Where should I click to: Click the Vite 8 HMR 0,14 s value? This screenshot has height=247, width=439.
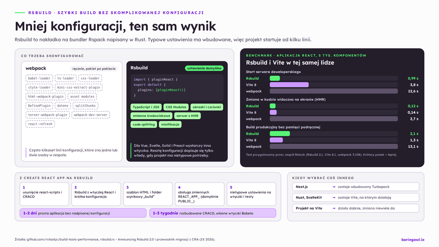(x=413, y=113)
